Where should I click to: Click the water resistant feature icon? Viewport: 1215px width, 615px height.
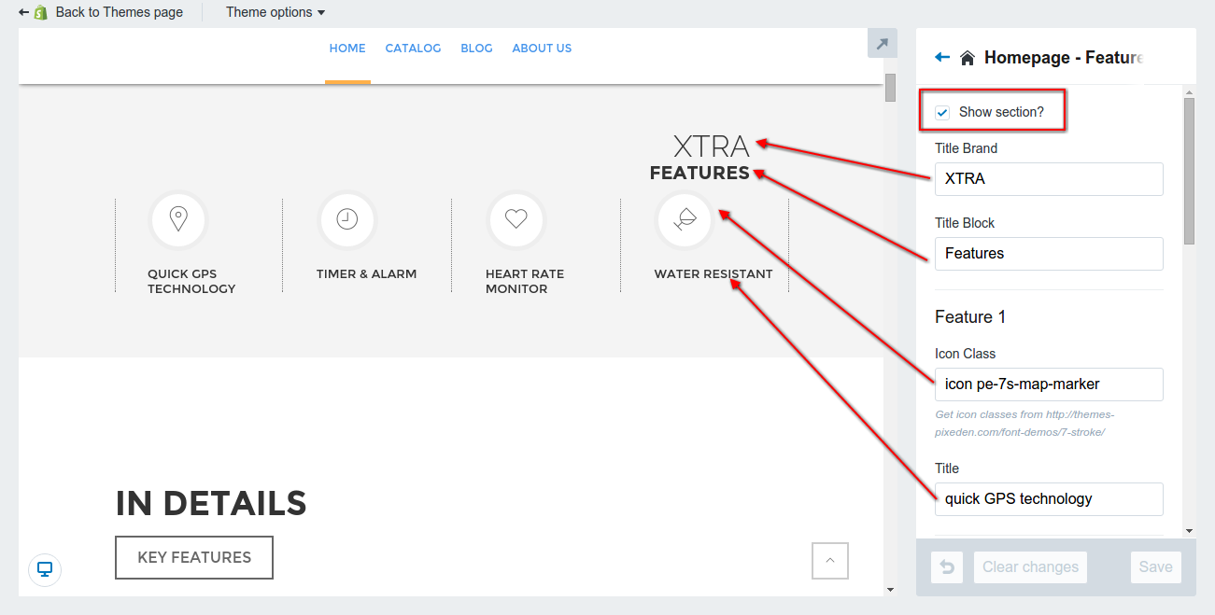pyautogui.click(x=685, y=219)
